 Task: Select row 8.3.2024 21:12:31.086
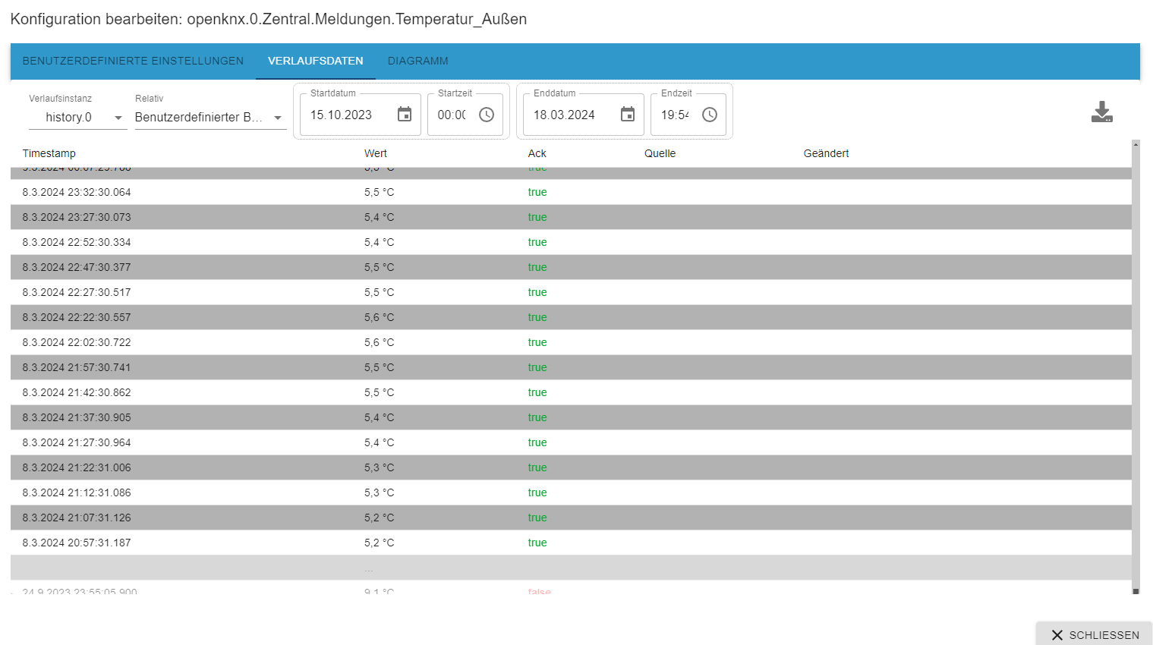[571, 492]
